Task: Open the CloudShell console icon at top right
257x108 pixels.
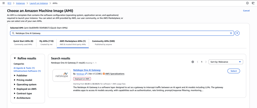Action: pos(253,3)
